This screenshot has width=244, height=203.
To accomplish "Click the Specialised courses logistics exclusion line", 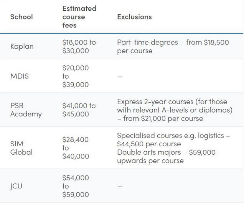I will click(173, 140).
